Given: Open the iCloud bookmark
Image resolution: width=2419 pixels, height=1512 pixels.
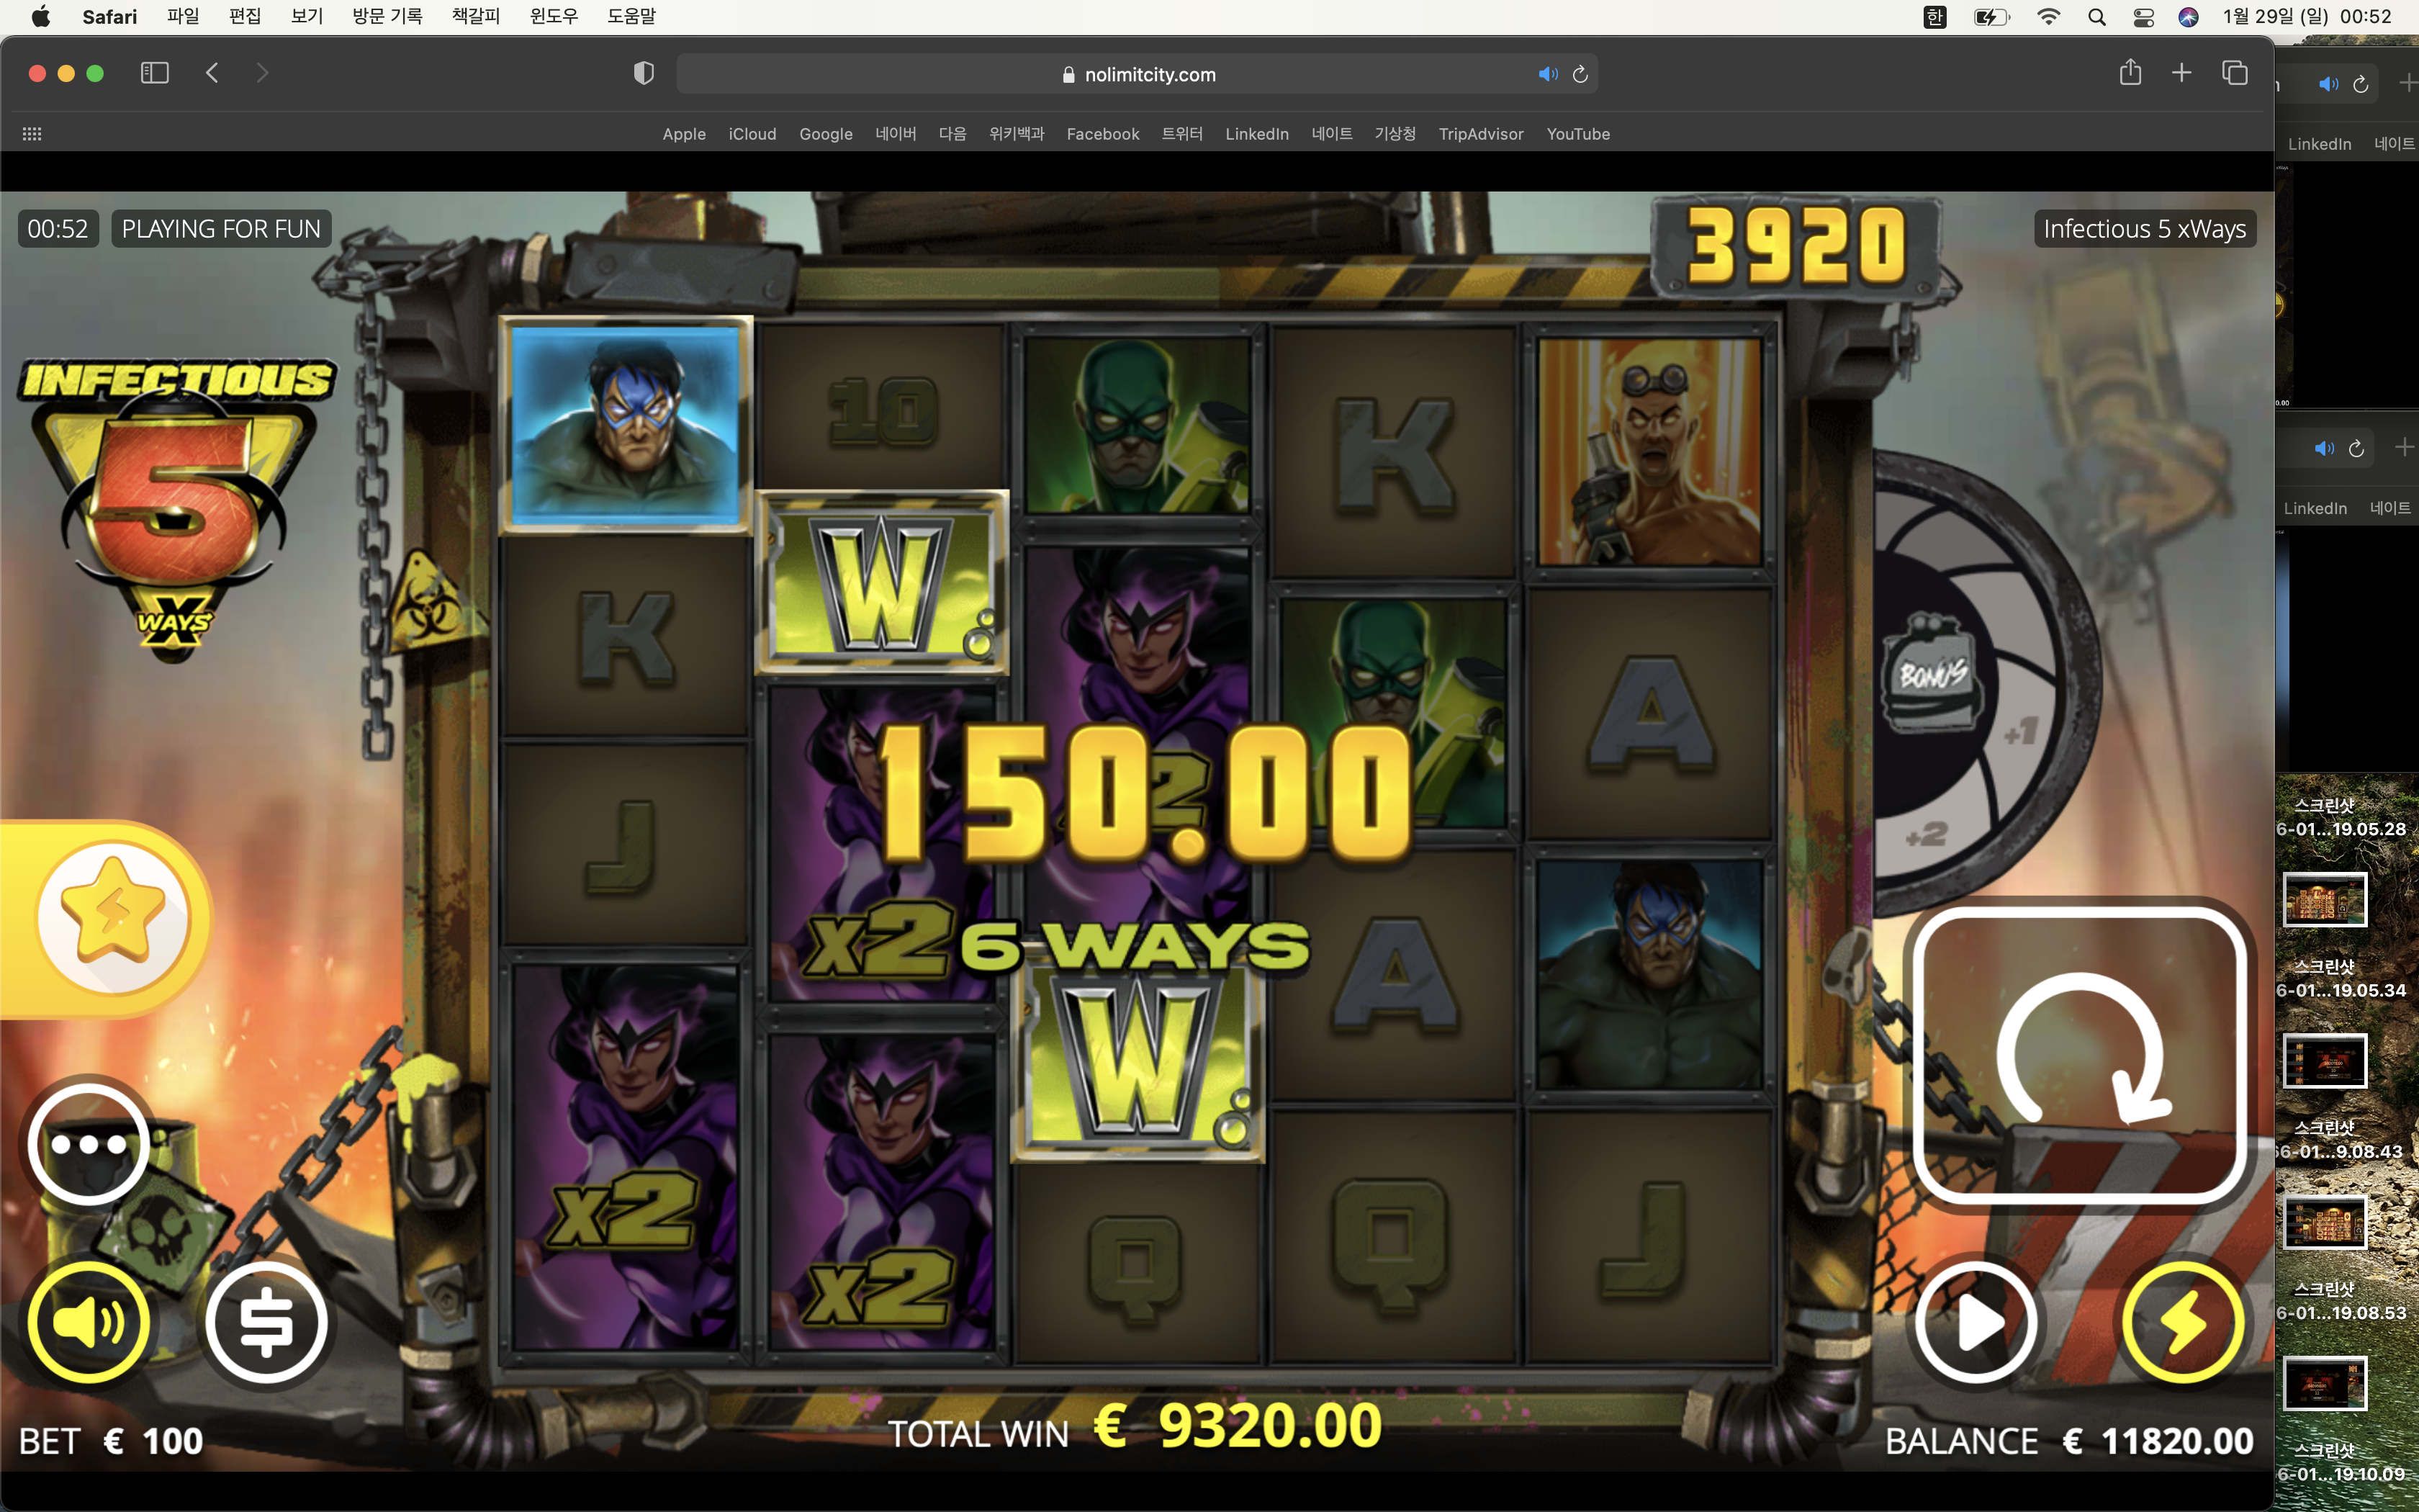Looking at the screenshot, I should (x=752, y=134).
